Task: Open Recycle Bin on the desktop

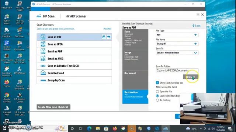Action: pyautogui.click(x=7, y=5)
